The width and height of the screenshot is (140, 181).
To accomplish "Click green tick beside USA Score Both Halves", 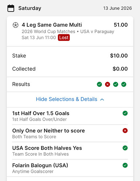I will tap(125, 148).
